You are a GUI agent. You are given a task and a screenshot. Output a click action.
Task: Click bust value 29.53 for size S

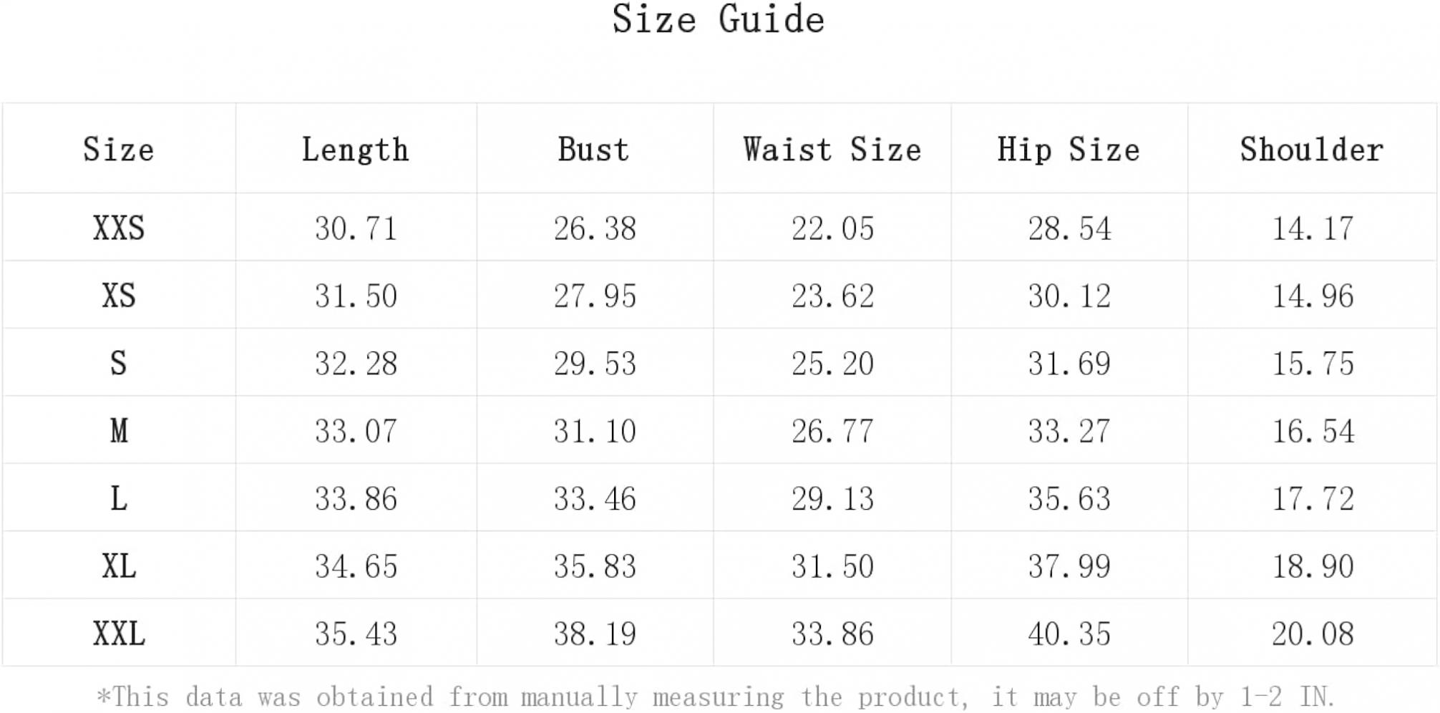click(595, 364)
